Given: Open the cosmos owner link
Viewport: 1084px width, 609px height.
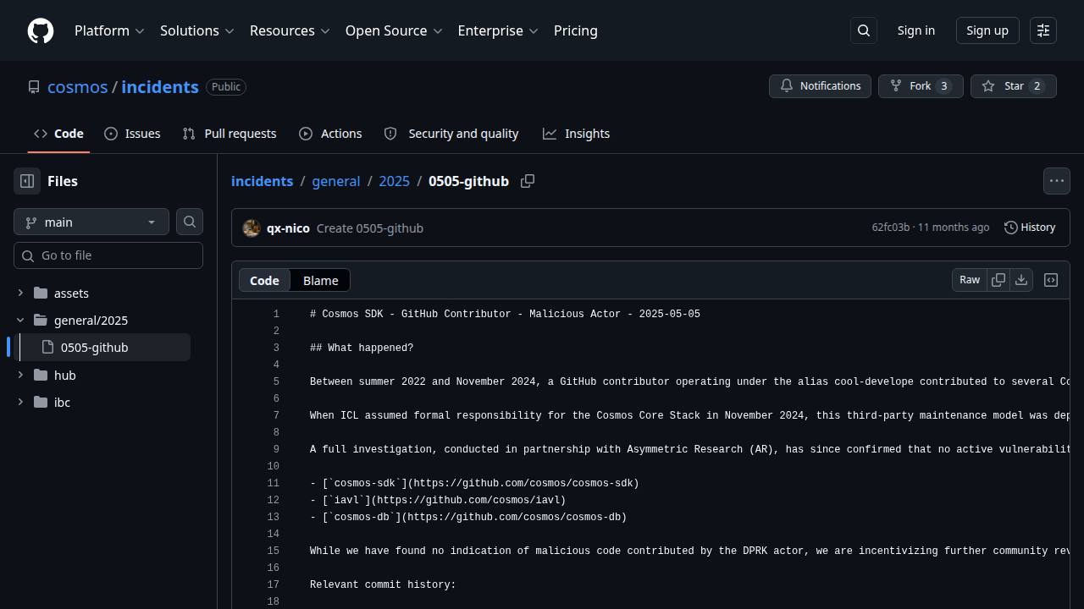Looking at the screenshot, I should pos(78,87).
